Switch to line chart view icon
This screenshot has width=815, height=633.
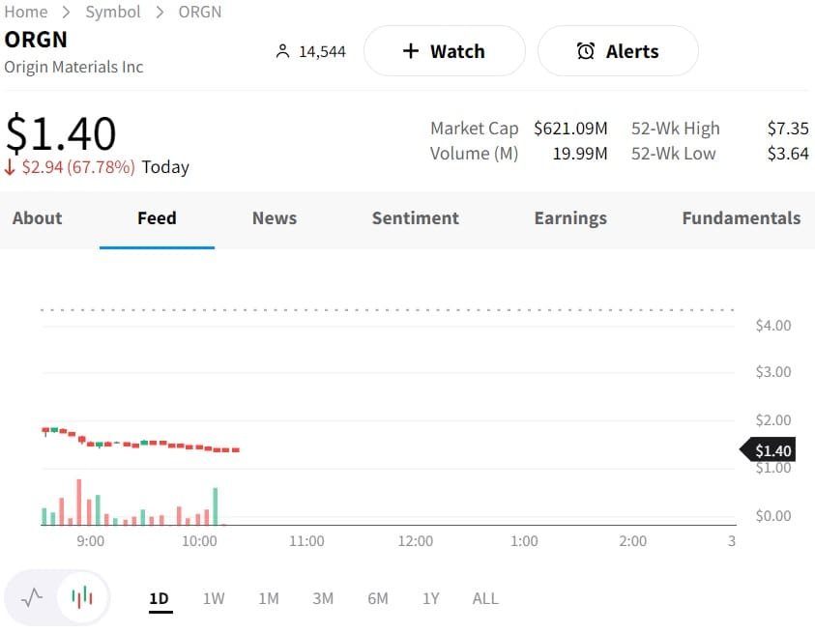32,597
